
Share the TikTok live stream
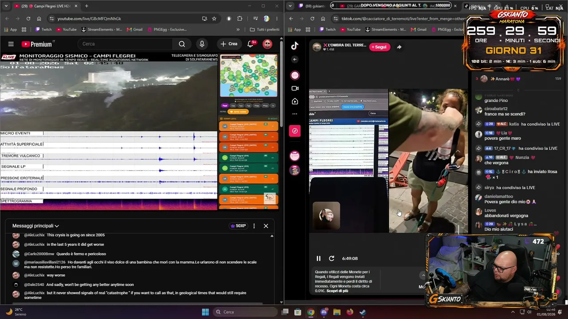click(399, 47)
